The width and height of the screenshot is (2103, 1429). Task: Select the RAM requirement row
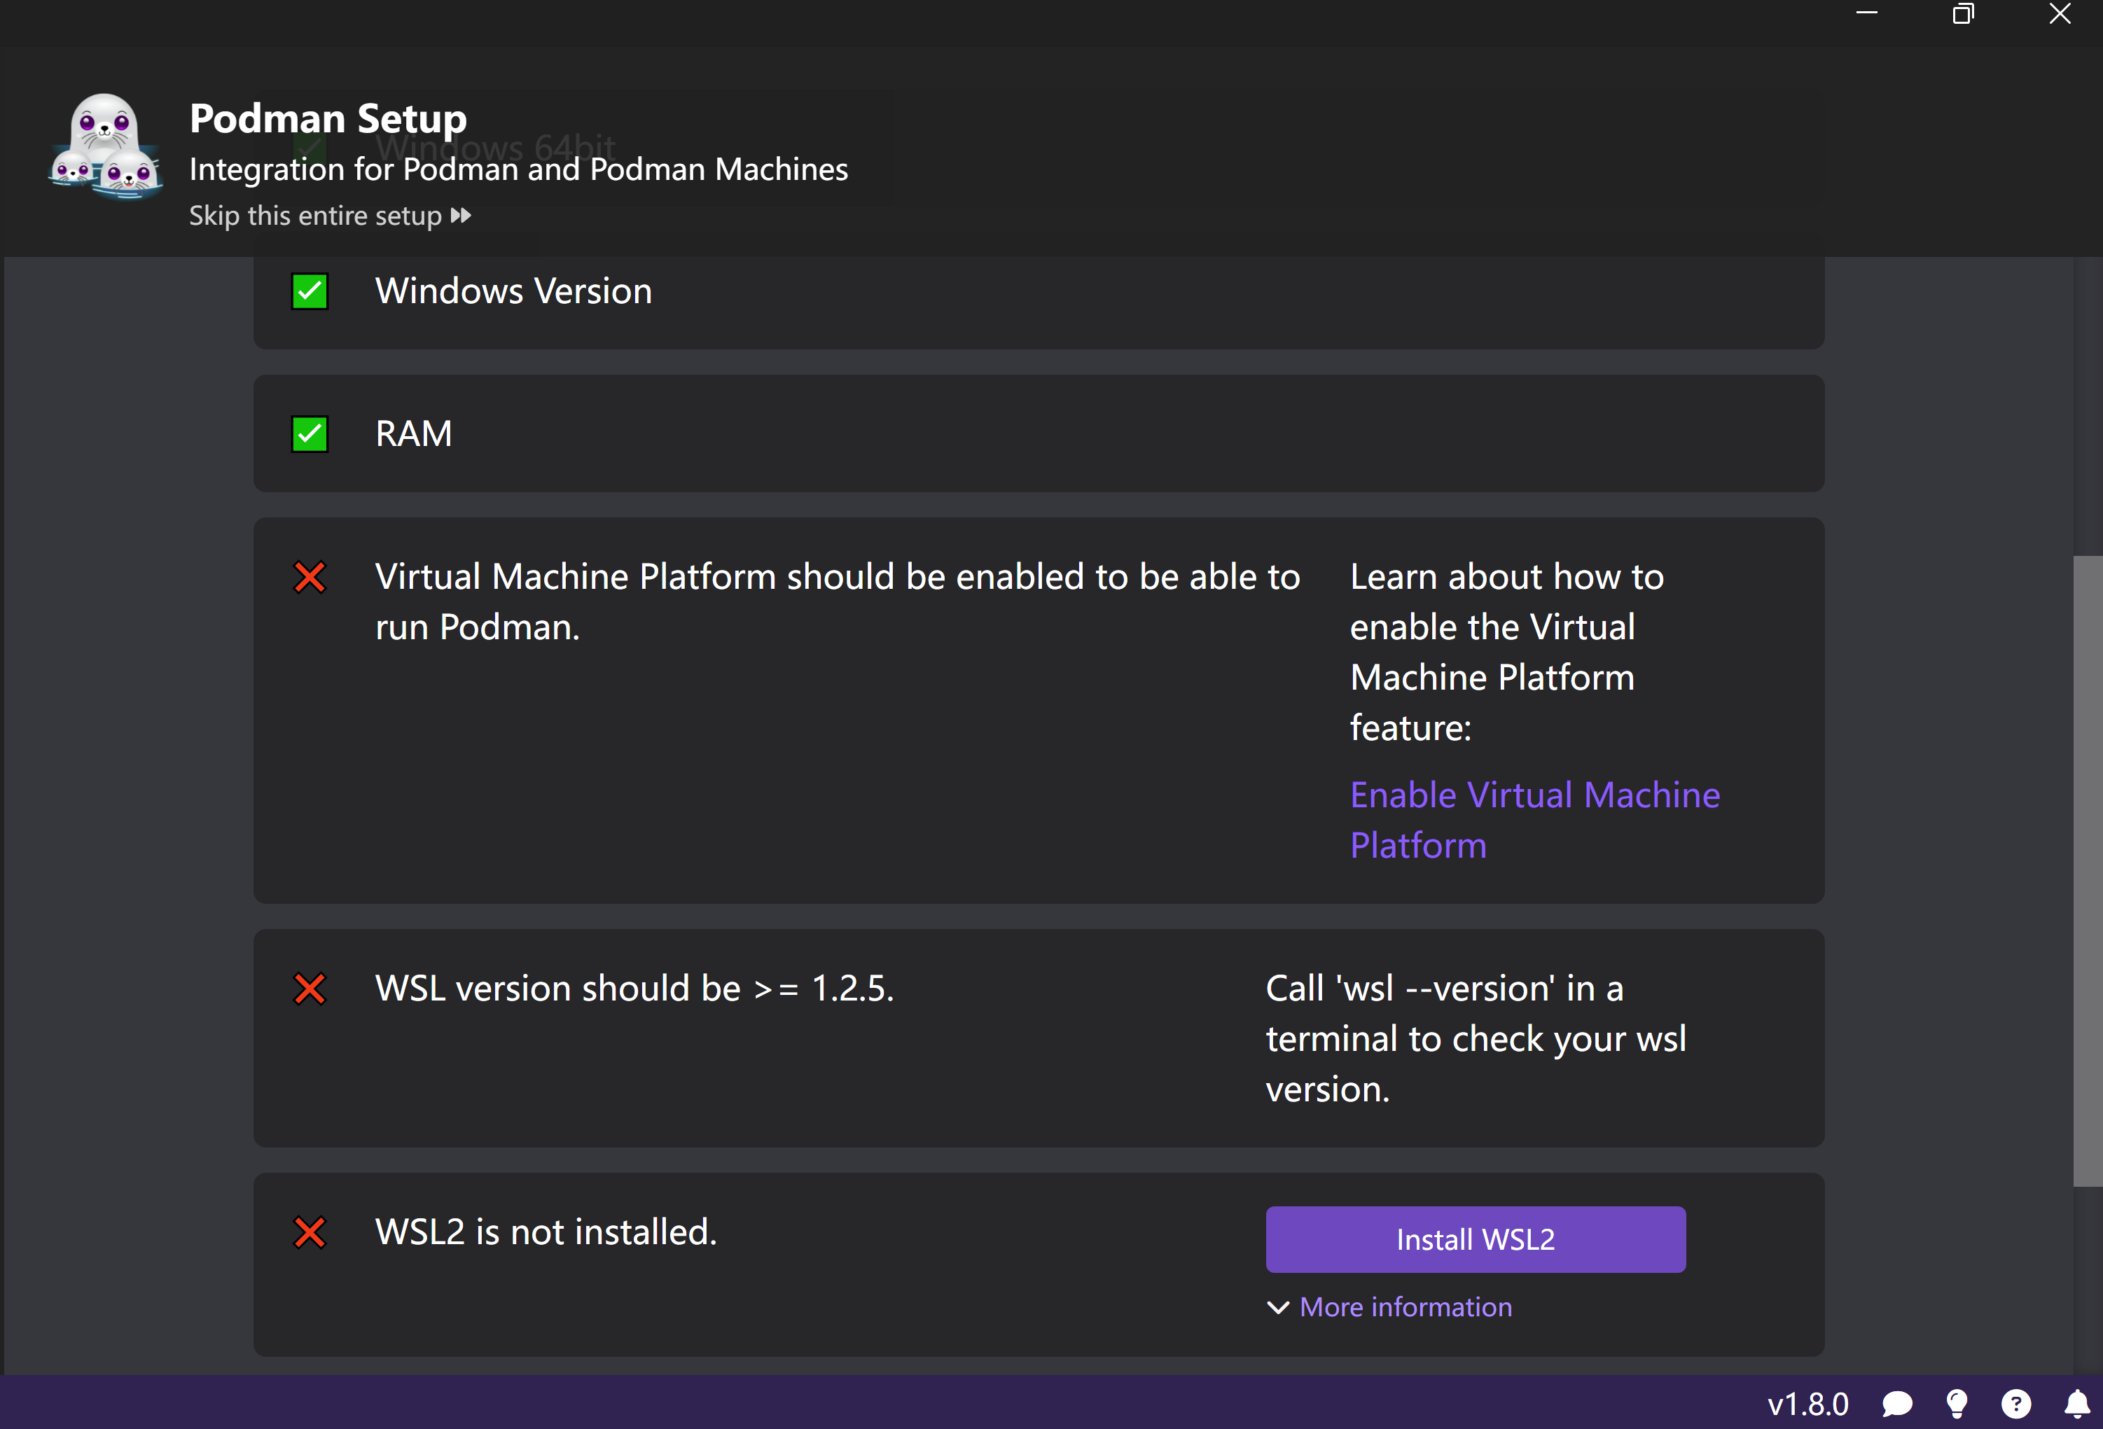click(1038, 433)
